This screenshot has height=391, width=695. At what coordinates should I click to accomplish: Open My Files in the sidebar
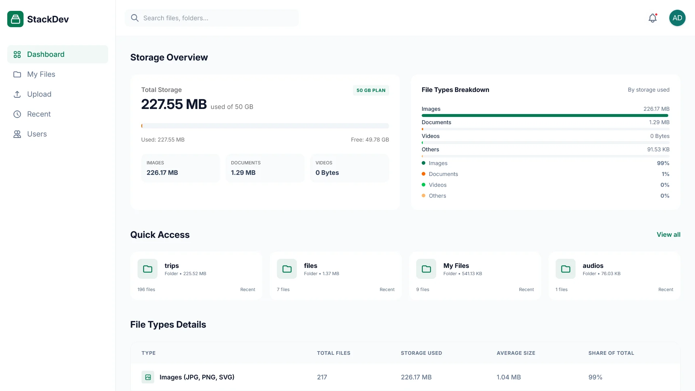[41, 74]
